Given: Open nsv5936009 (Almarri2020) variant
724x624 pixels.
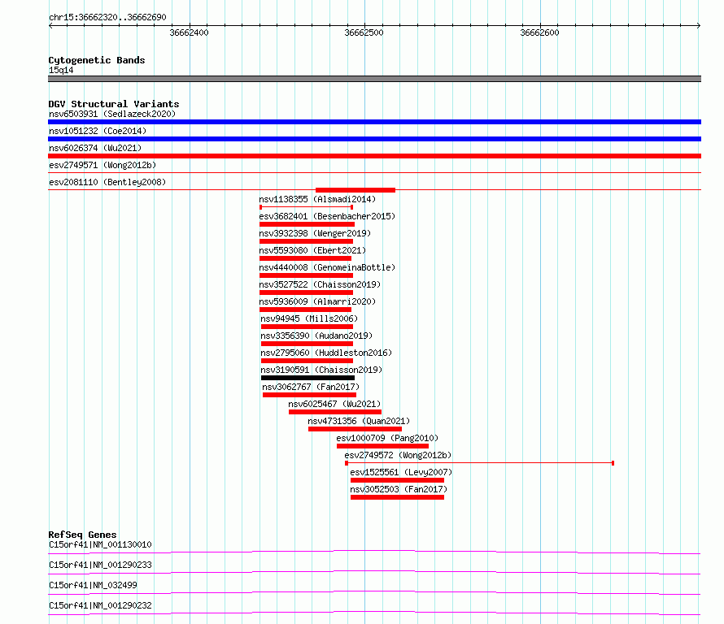Looking at the screenshot, I should 317,301.
